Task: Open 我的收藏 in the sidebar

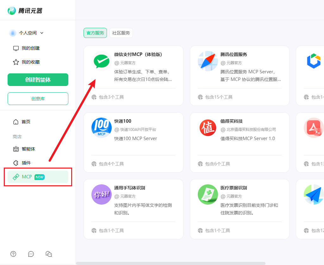Action: coord(31,62)
